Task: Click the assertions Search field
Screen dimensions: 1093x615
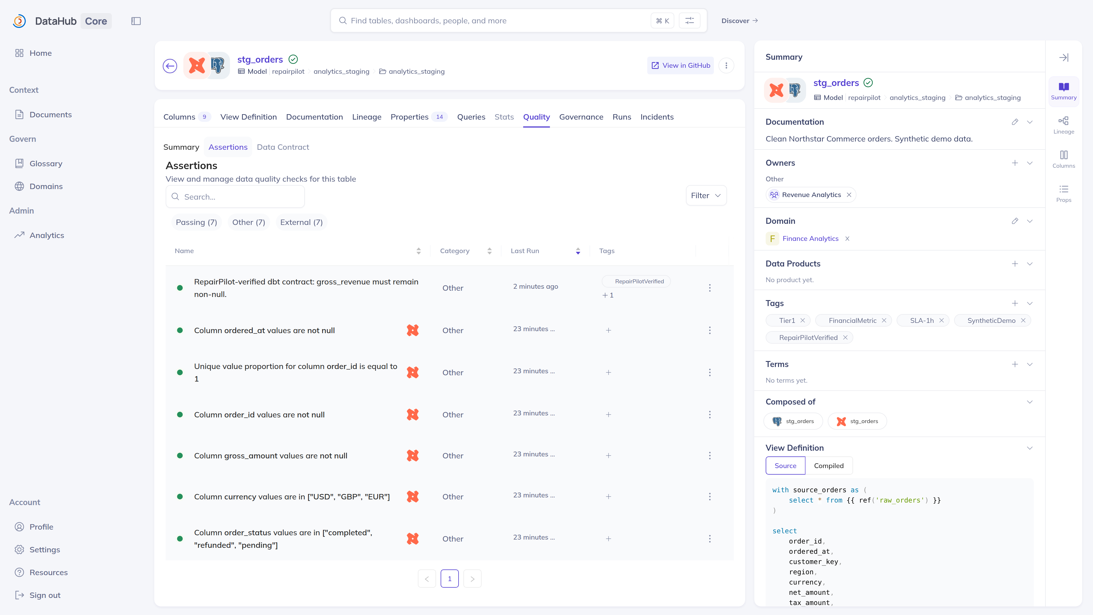Action: tap(235, 196)
